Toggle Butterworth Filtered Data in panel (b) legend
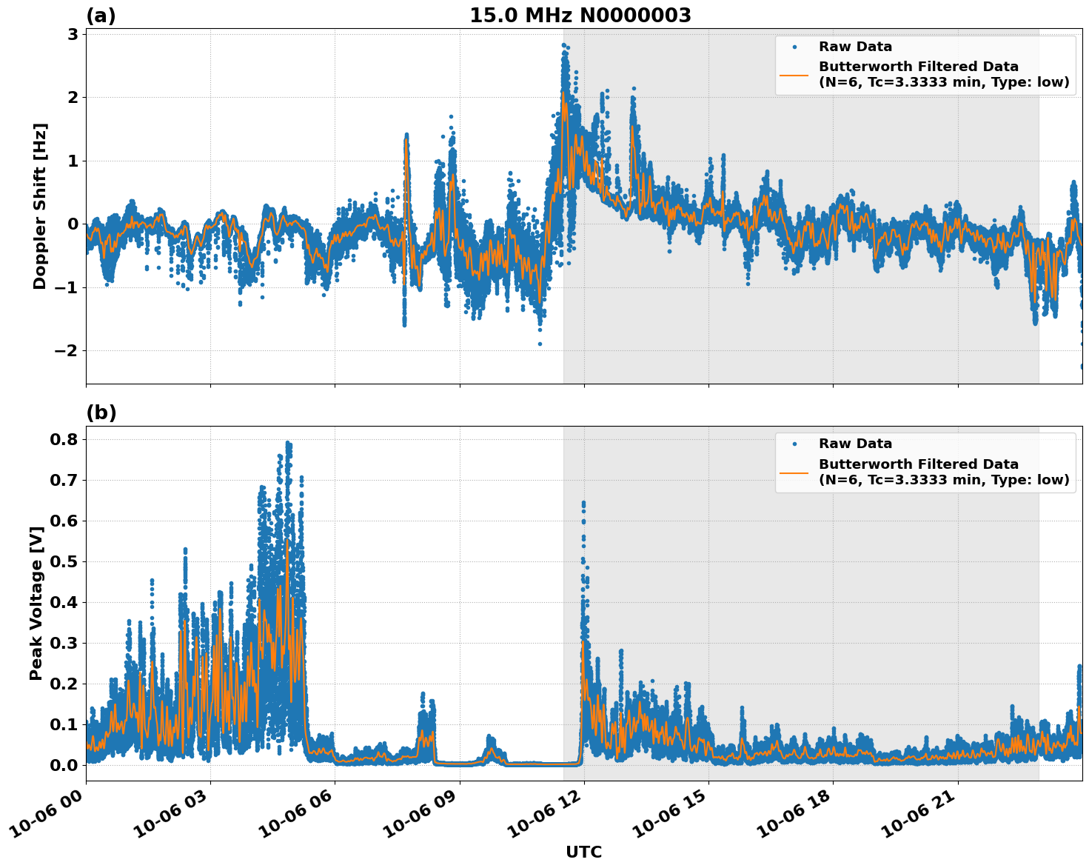The width and height of the screenshot is (1089, 868). tap(918, 473)
